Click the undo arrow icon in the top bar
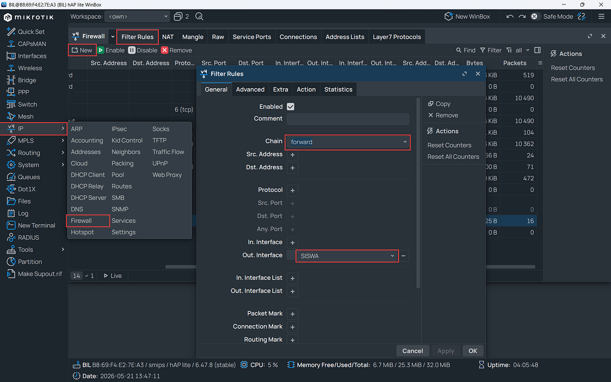This screenshot has height=382, width=611. 510,17
